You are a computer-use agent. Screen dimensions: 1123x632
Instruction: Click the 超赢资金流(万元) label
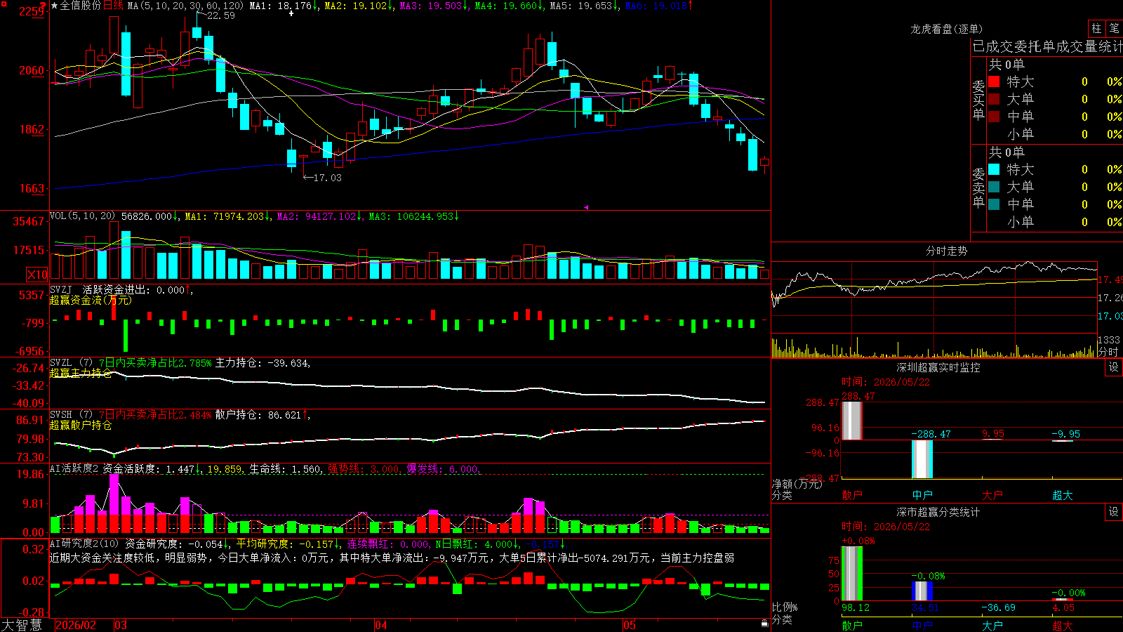click(91, 300)
